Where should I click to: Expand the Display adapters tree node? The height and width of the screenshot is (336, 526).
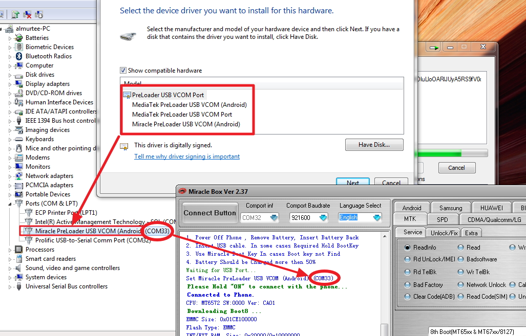click(10, 84)
